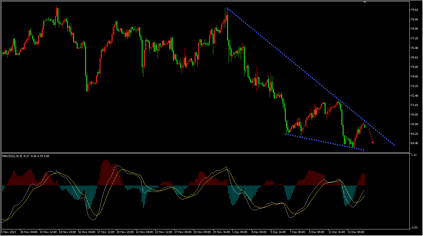Select the upper descending blue dotted trendline

point(311,77)
